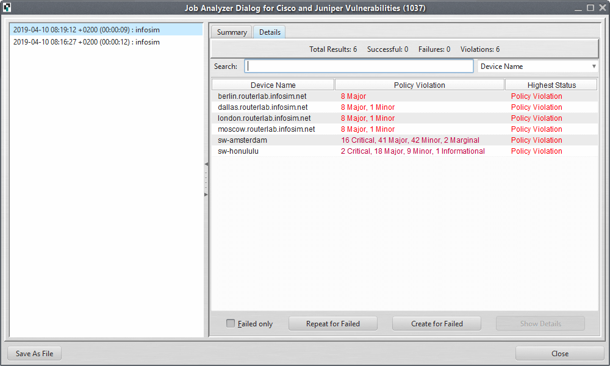
Task: Close the window with the title bar X
Action: click(603, 8)
